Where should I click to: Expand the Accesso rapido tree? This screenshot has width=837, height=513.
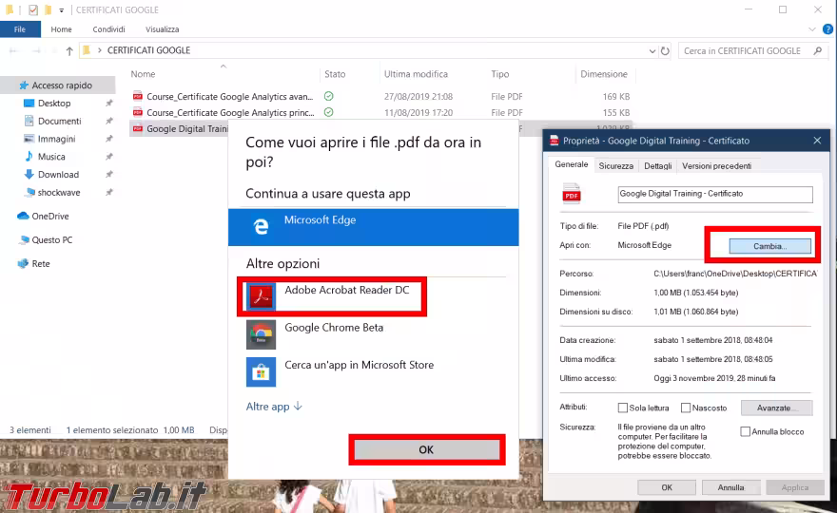pyautogui.click(x=9, y=85)
